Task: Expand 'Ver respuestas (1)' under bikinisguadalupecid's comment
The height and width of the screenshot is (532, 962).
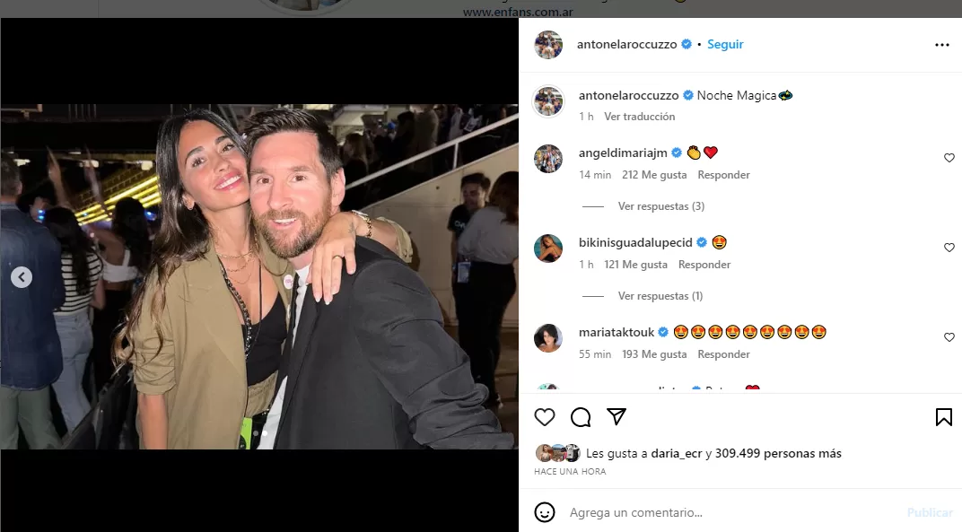Action: 661,295
